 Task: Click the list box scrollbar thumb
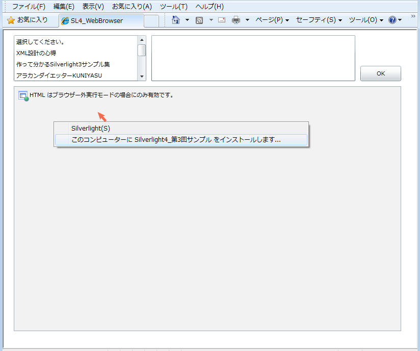142,50
